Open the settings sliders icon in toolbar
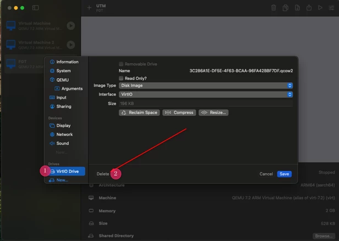 tap(331, 8)
